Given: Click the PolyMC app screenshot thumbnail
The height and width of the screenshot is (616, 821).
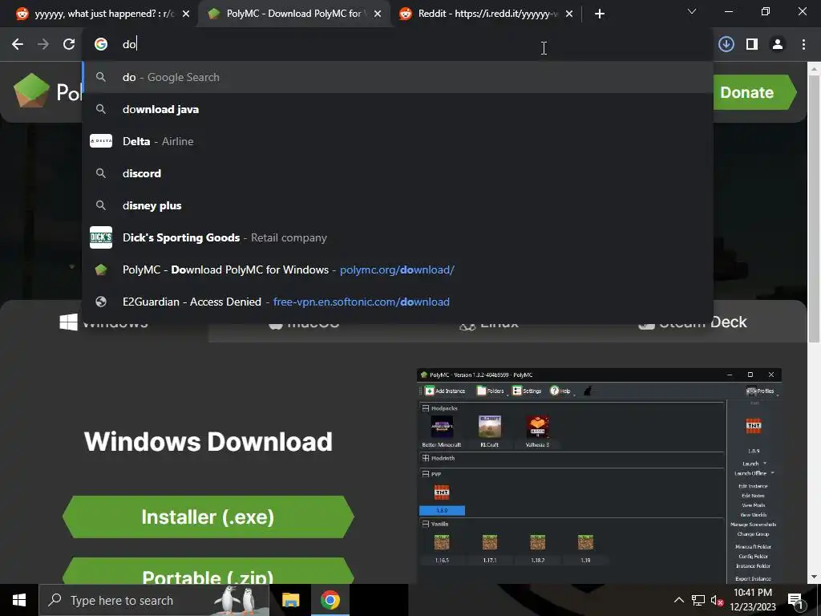Looking at the screenshot, I should point(599,476).
